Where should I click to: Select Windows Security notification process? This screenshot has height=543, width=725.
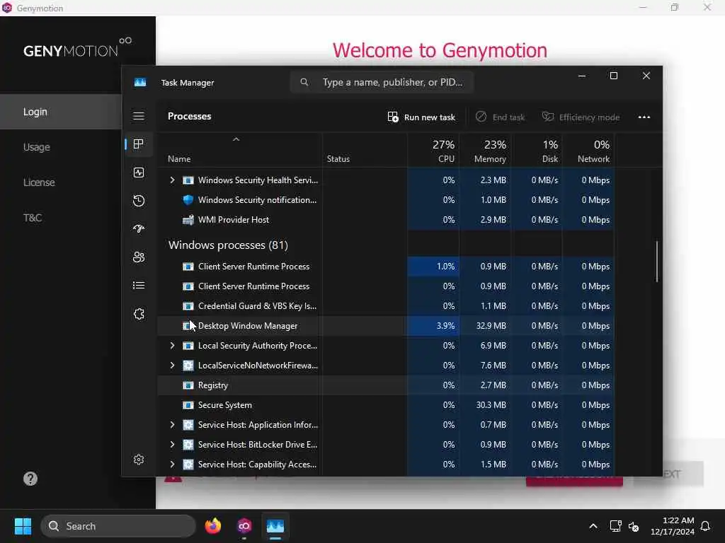[386, 200]
